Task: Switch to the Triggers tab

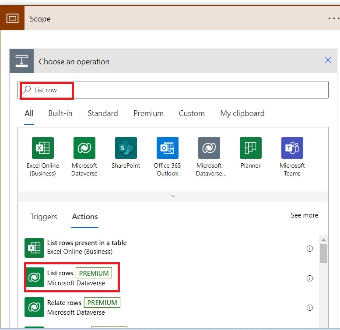Action: coord(44,217)
